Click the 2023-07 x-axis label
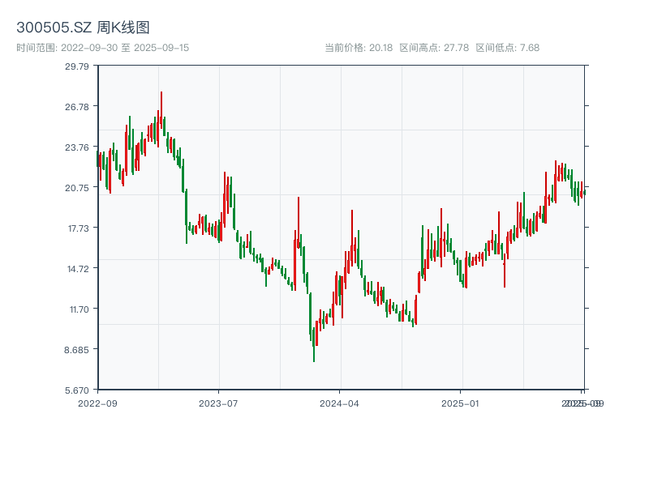This screenshot has width=649, height=486. click(x=218, y=403)
